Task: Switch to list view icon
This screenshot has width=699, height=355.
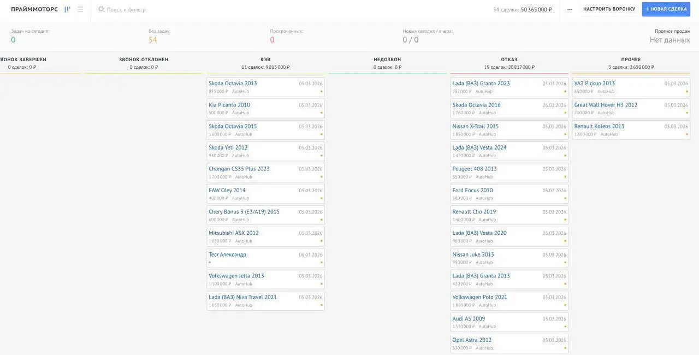Action: point(80,9)
